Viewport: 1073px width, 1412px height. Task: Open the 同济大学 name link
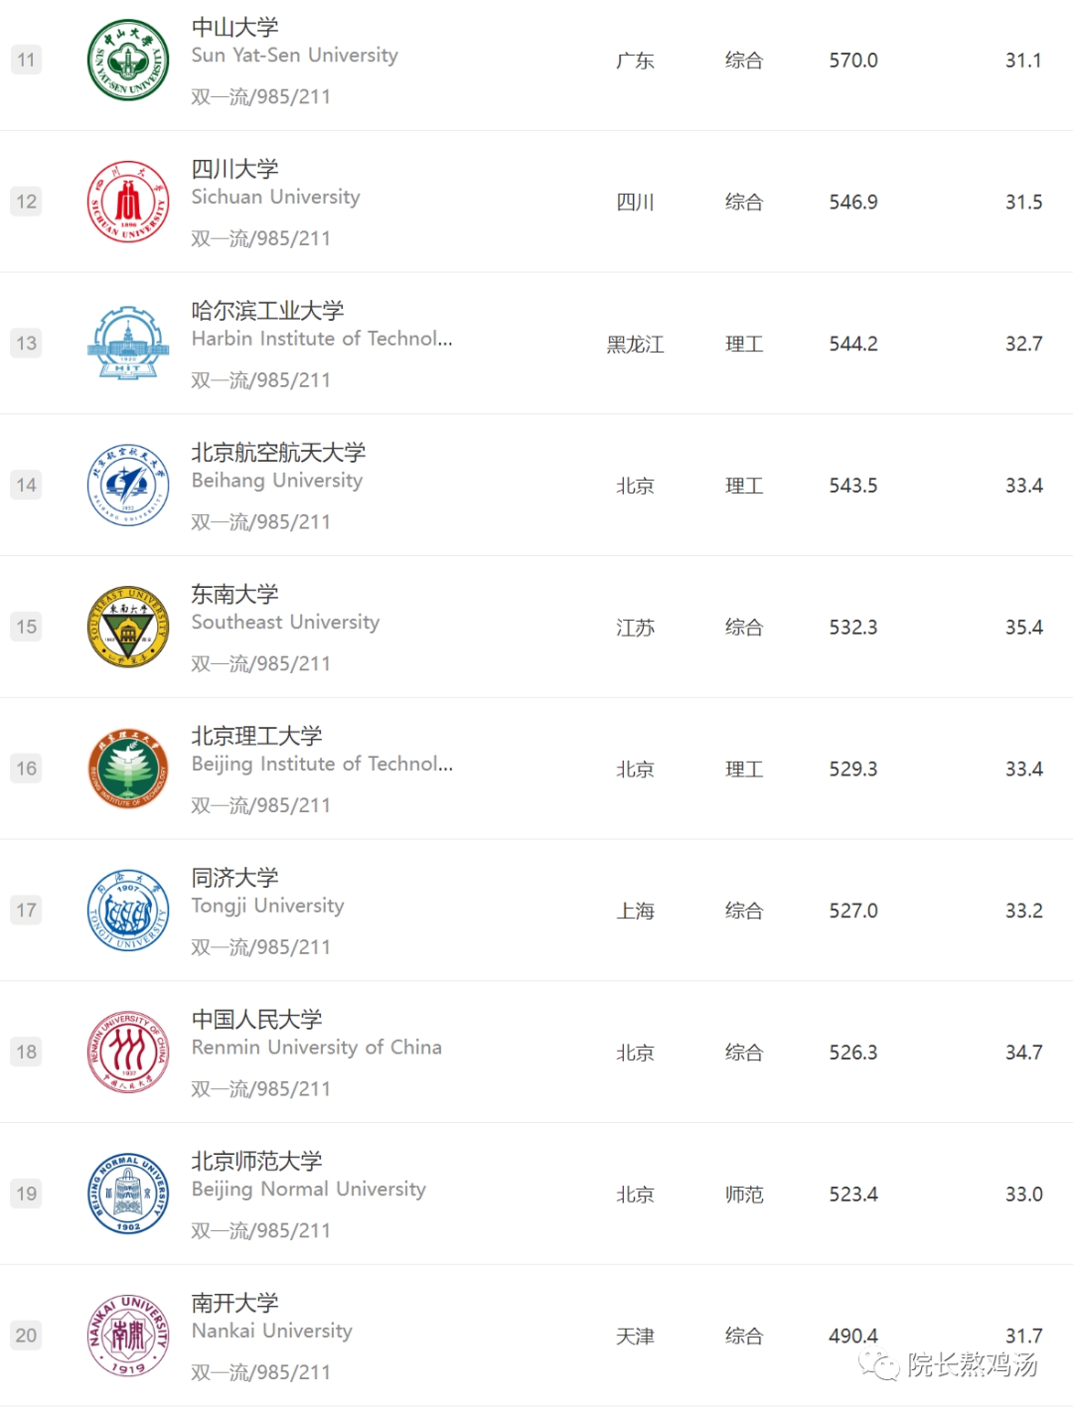pyautogui.click(x=235, y=878)
